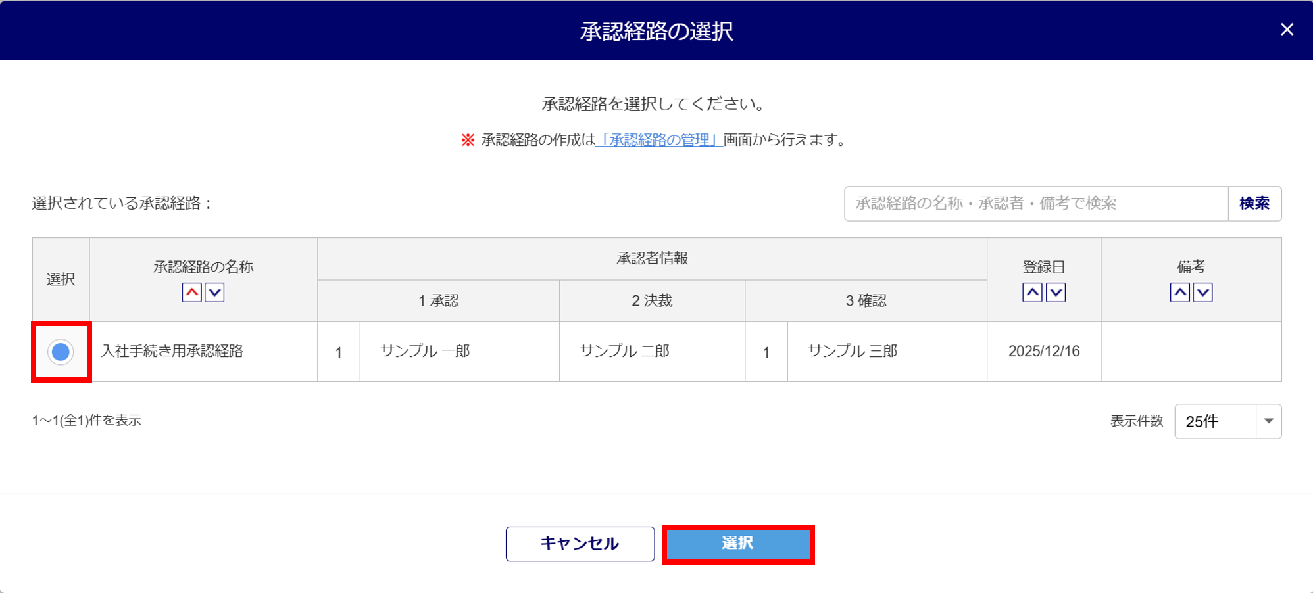Image resolution: width=1313 pixels, height=593 pixels.
Task: Click the 入社手続き用承認経路 route name
Action: (172, 352)
